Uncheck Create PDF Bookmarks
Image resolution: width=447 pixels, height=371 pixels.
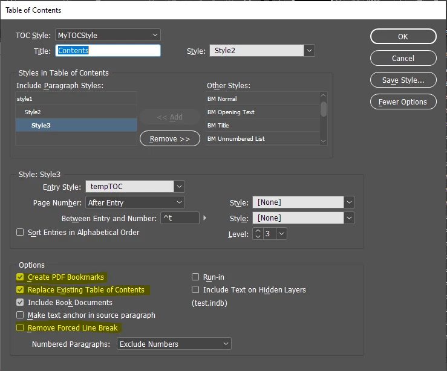pos(20,277)
